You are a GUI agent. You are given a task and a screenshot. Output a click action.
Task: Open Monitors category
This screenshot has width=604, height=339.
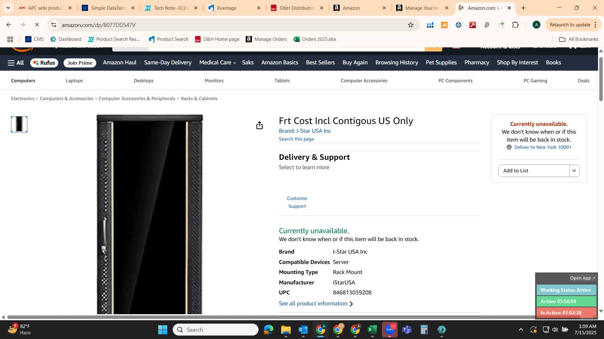pyautogui.click(x=214, y=81)
